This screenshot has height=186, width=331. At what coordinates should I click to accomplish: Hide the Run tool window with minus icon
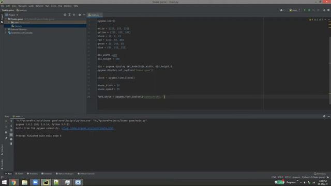[x=329, y=116]
